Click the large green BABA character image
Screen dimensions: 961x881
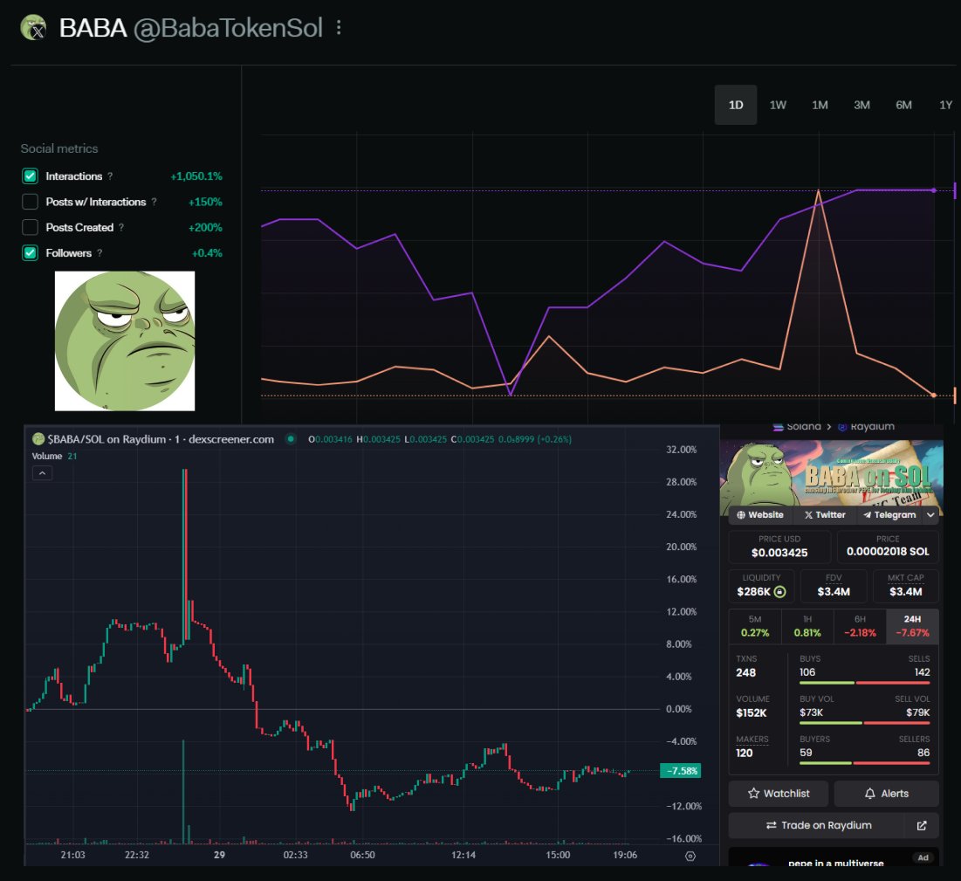pos(125,341)
